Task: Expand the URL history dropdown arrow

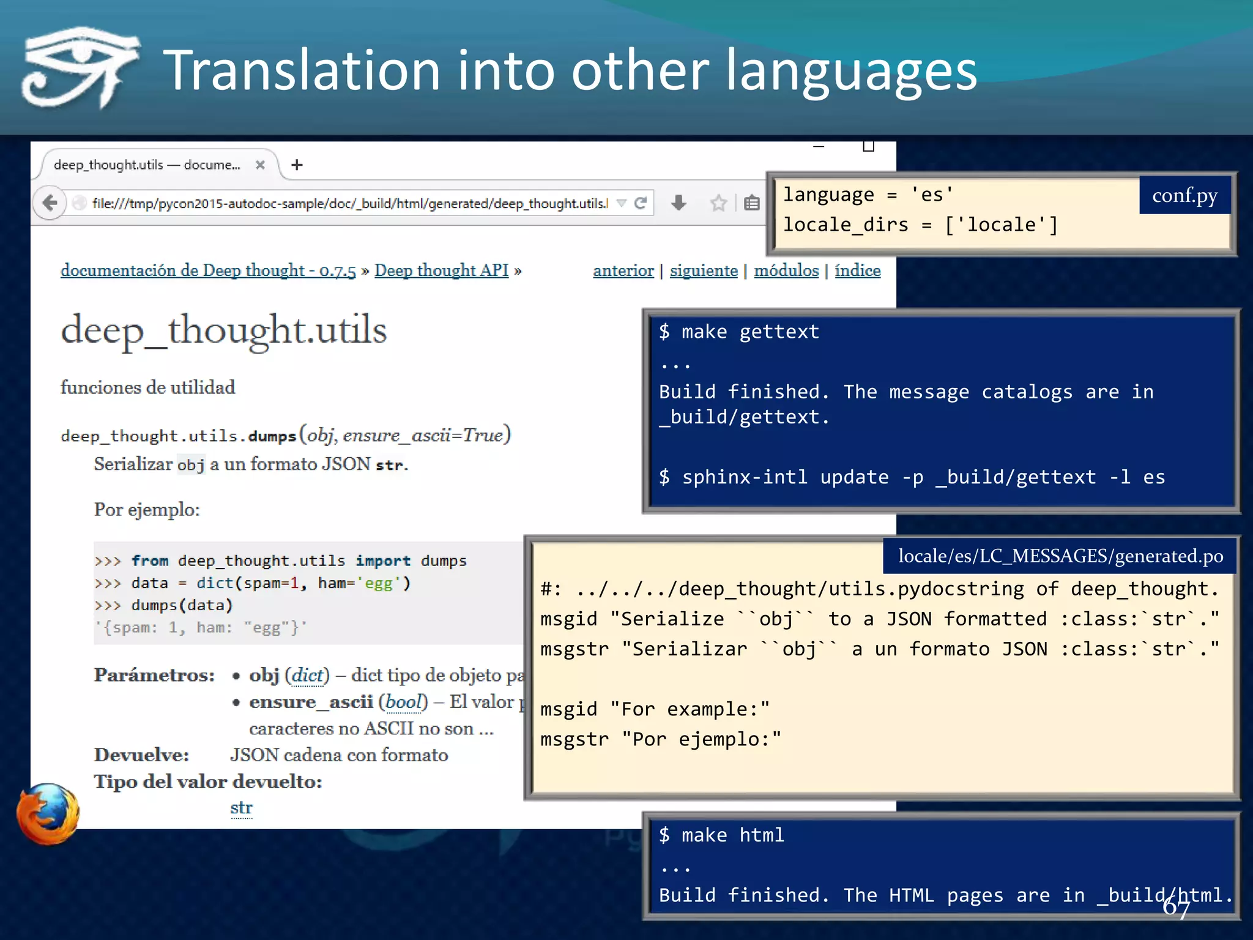Action: [x=622, y=203]
